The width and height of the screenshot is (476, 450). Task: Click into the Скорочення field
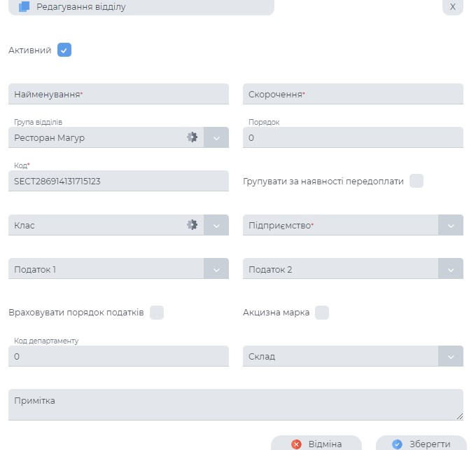[353, 94]
